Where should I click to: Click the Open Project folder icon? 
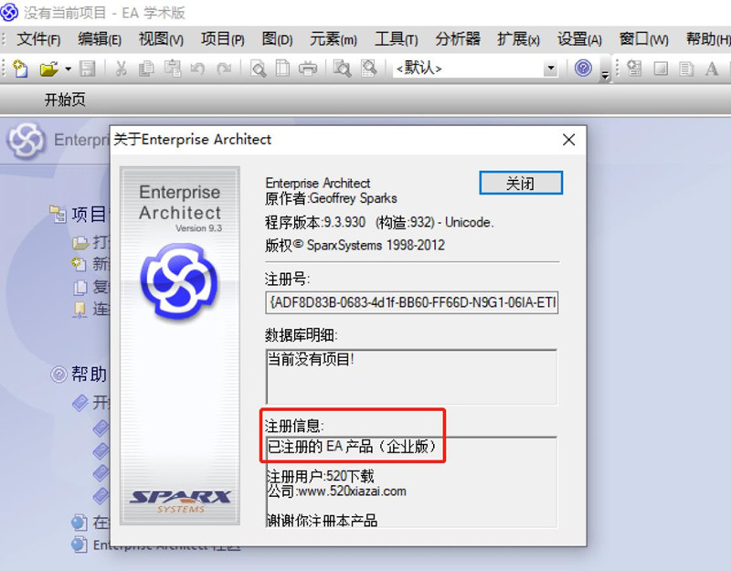49,69
